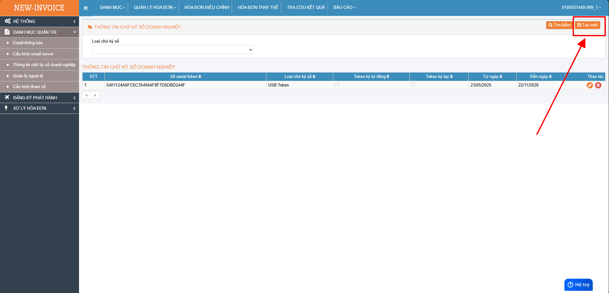609x293 pixels.
Task: Expand the XỬ LÝ HÓA ĐƠN section
Action: pos(40,108)
